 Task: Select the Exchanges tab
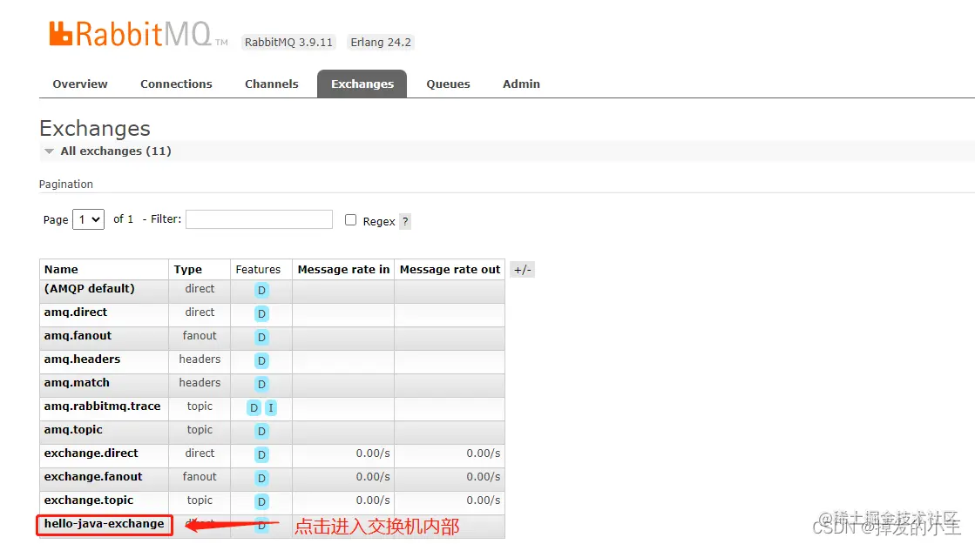pos(362,84)
